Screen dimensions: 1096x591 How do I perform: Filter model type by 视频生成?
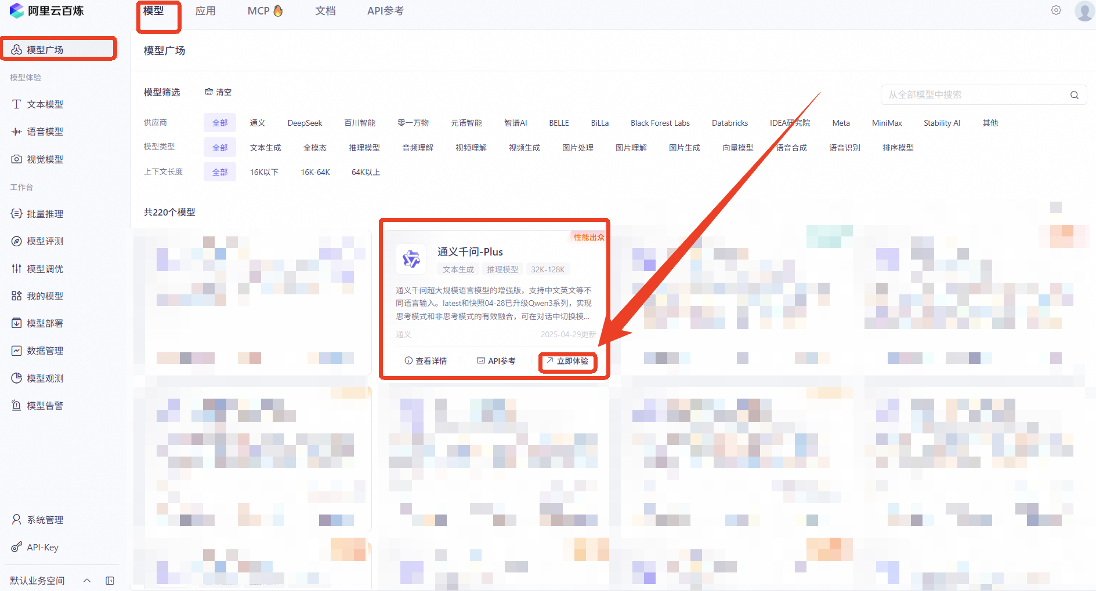[525, 148]
